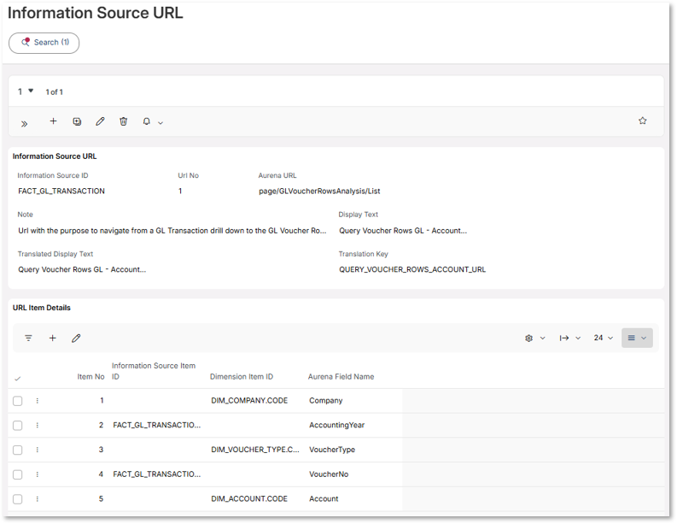Open the row menu dots for AccountingYear
This screenshot has height=524, width=677.
pos(37,426)
